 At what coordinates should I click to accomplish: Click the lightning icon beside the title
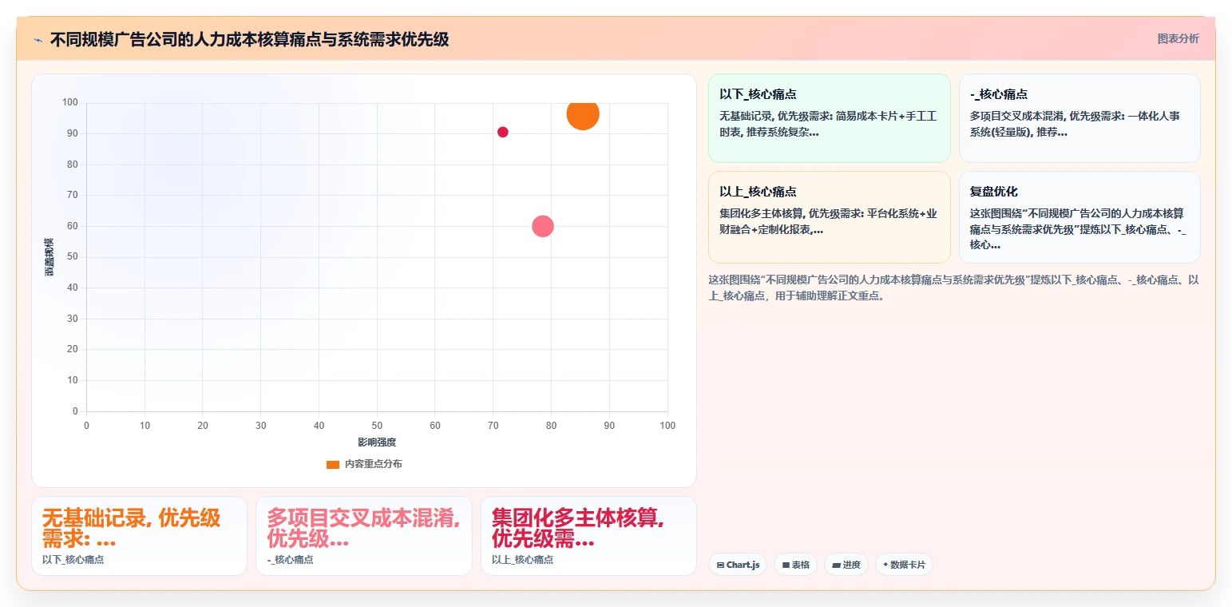click(x=38, y=40)
